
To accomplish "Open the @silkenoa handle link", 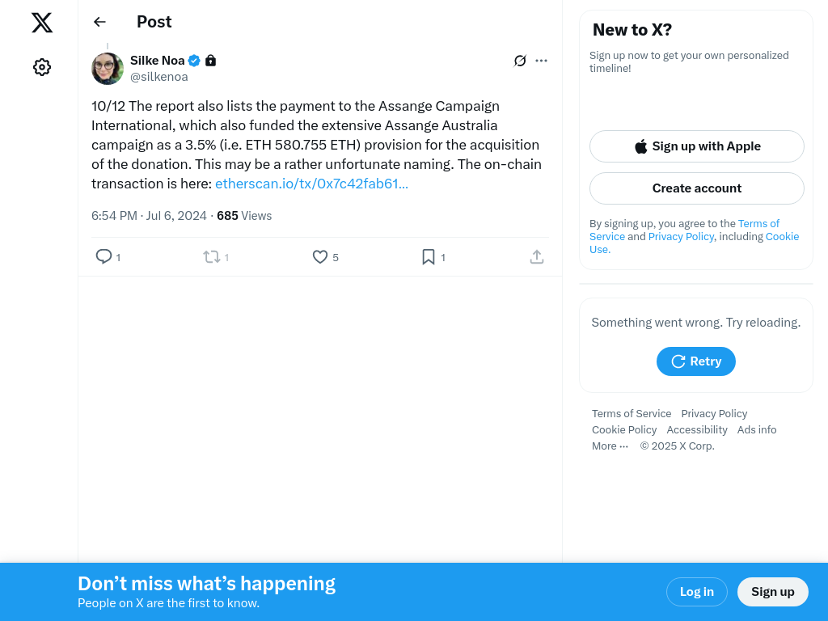I will pos(159,77).
